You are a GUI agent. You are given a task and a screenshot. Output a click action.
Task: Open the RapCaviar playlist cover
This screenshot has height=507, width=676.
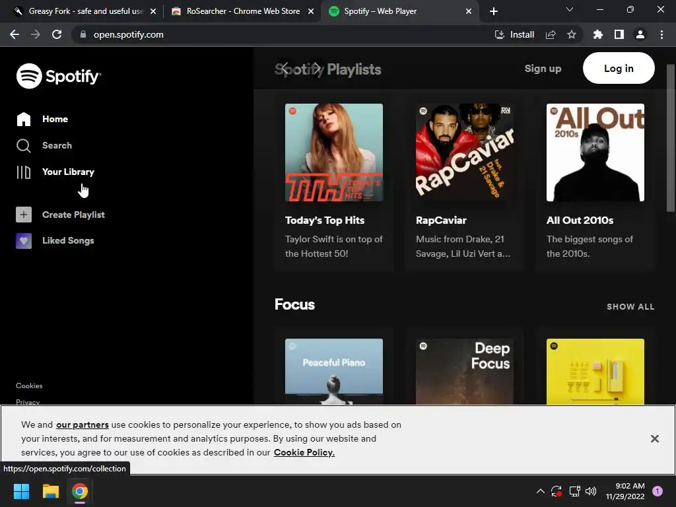point(464,152)
